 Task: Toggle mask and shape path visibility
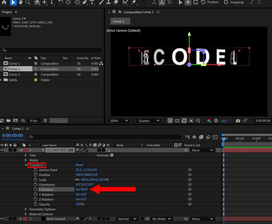(x=184, y=121)
